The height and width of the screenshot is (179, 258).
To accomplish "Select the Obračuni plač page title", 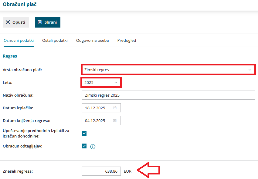I will click(x=20, y=4).
